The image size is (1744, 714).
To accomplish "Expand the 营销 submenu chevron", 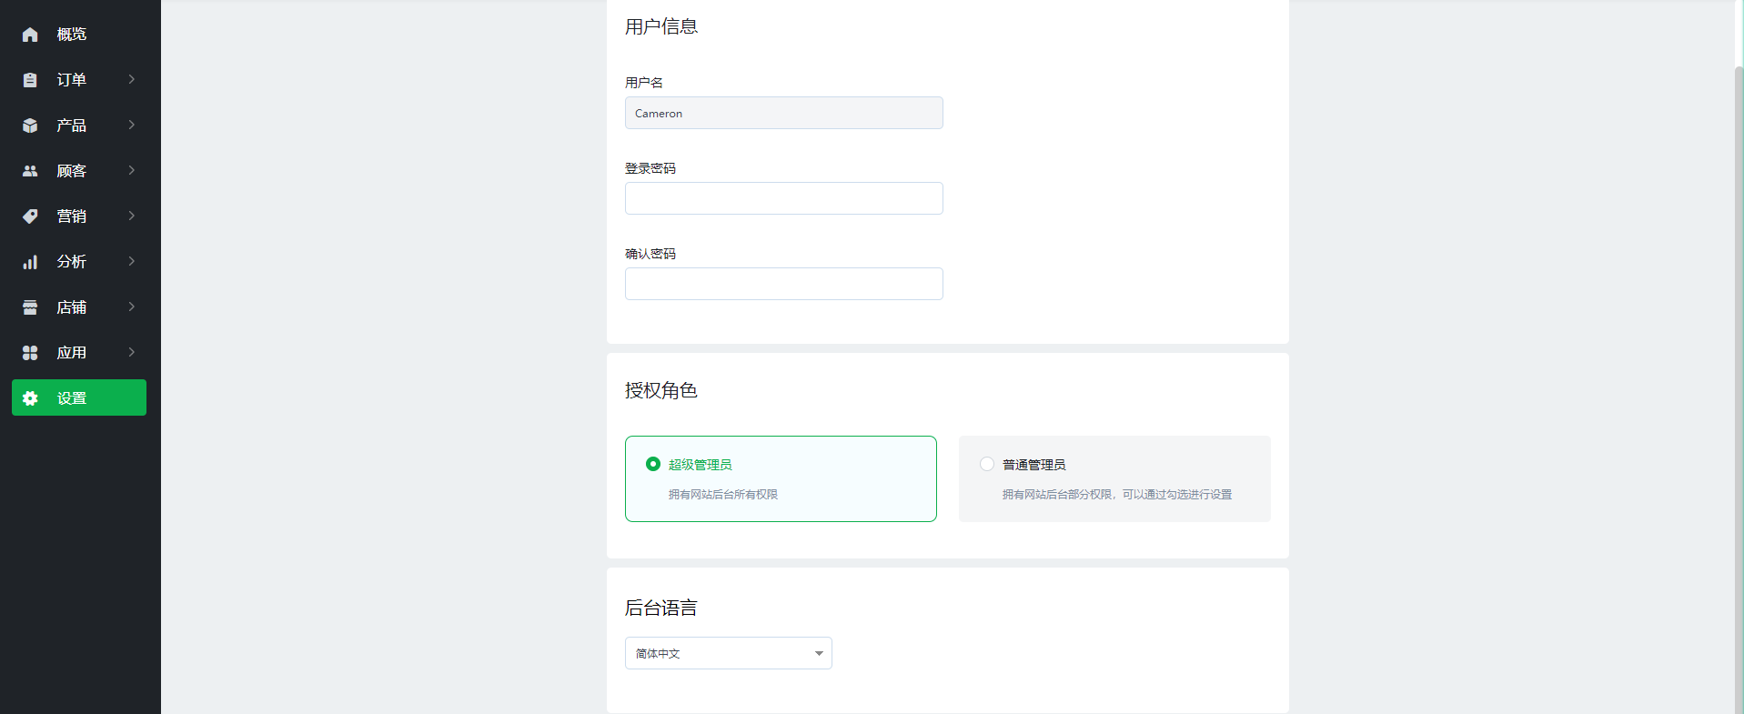I will point(132,216).
